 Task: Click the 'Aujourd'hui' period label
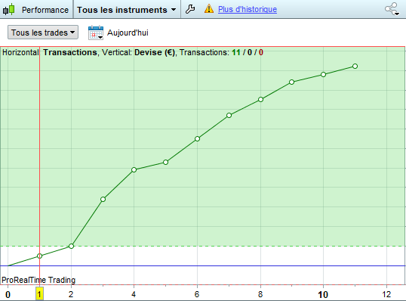click(x=128, y=33)
